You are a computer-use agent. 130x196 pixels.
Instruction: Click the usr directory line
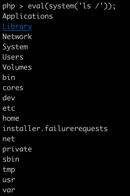click(9, 180)
